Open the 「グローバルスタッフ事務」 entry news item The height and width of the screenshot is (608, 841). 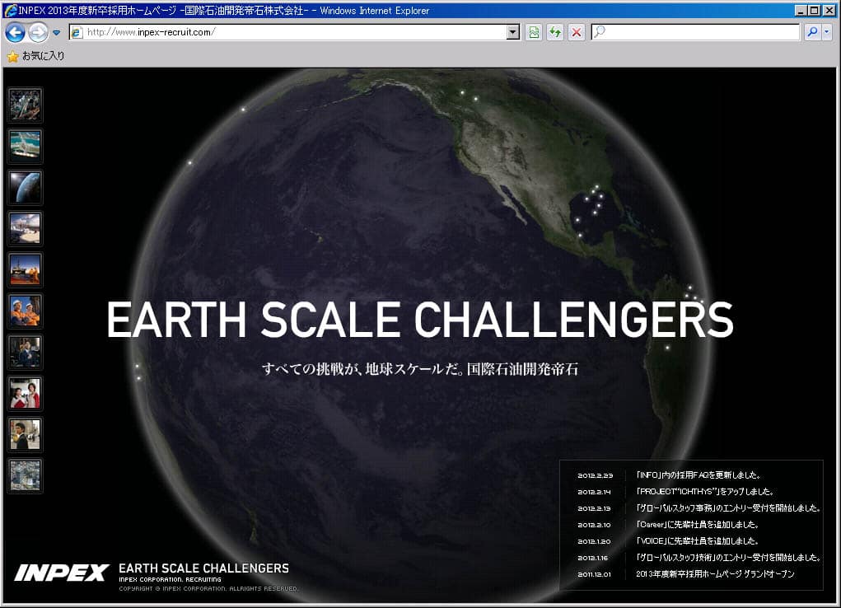(x=728, y=508)
